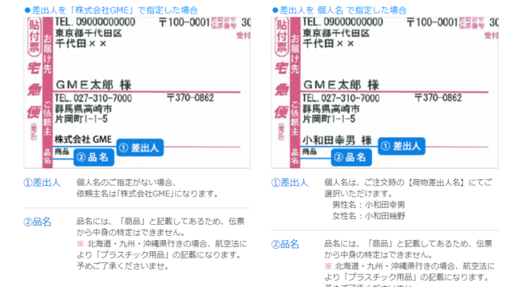Click the right ①差出人 section label
This screenshot has width=511, height=287.
click(x=290, y=183)
